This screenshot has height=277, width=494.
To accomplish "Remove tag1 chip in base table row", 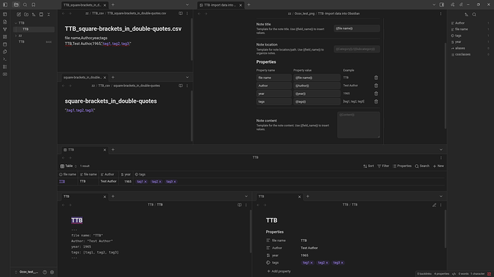I will coord(145,182).
